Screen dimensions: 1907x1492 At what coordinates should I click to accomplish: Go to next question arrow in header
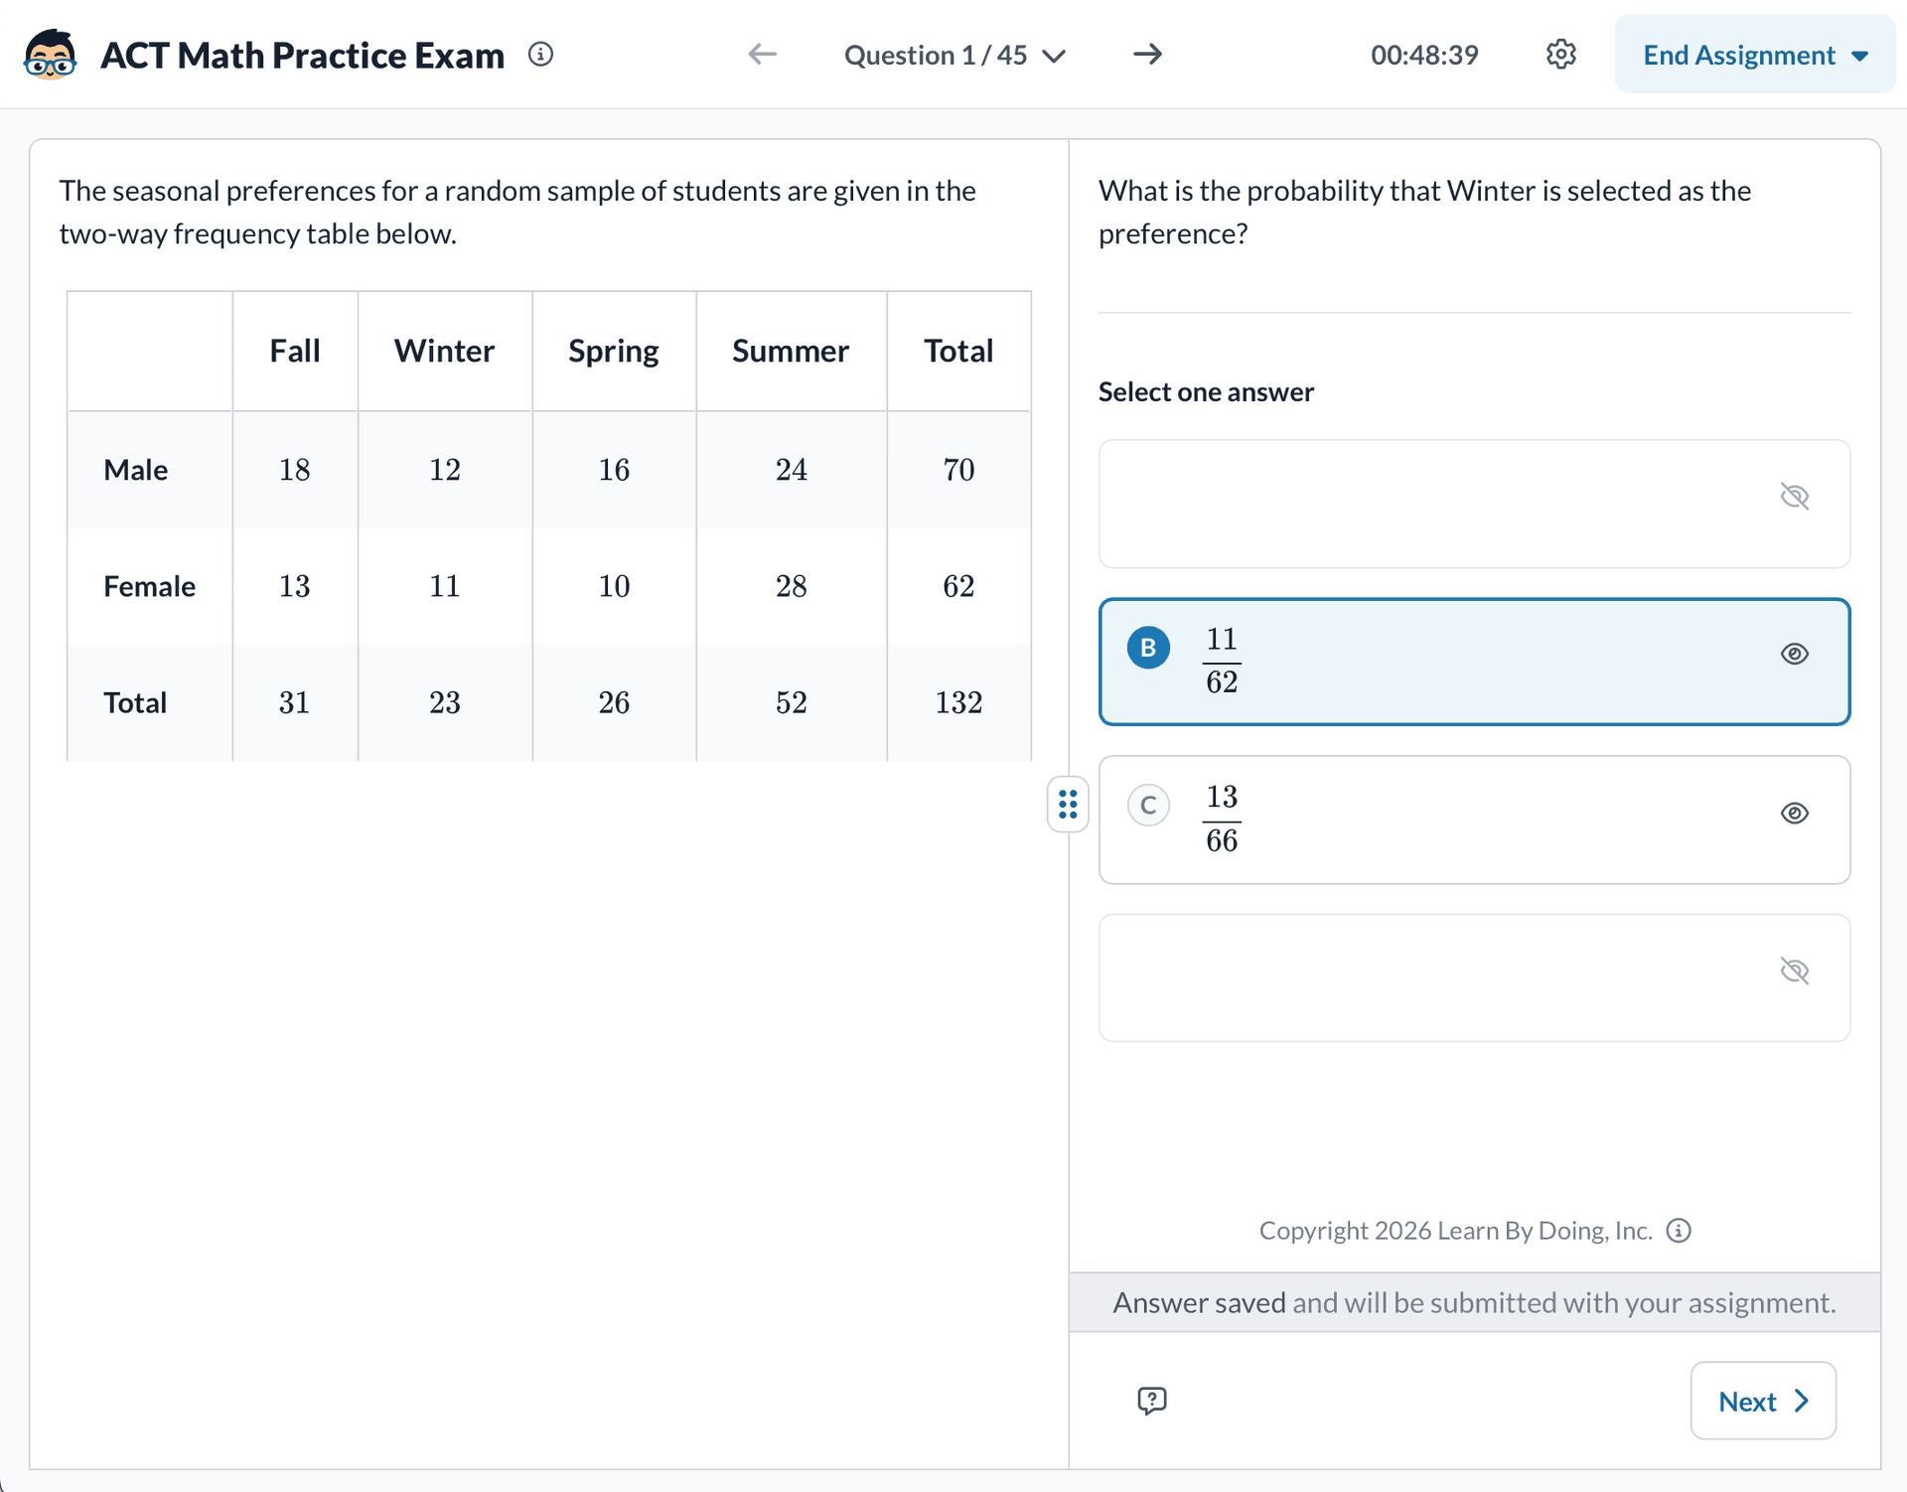tap(1147, 55)
